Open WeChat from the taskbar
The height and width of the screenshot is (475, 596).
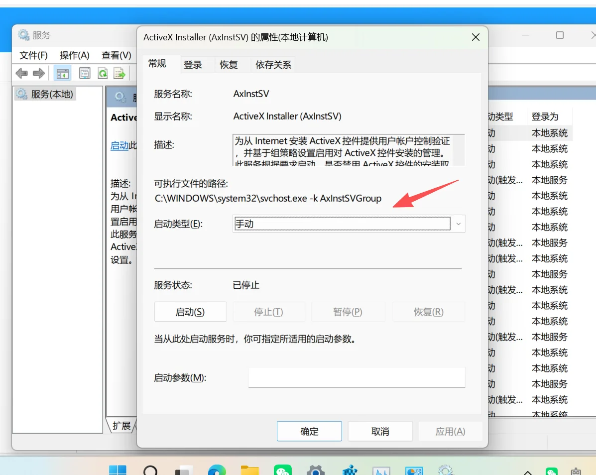click(x=283, y=471)
